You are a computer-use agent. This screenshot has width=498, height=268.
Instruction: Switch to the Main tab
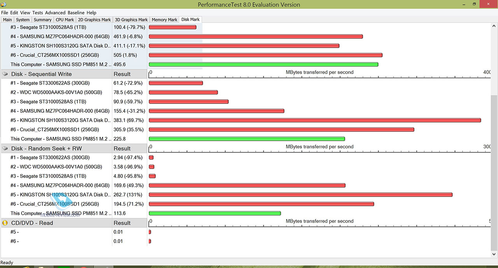coord(7,20)
